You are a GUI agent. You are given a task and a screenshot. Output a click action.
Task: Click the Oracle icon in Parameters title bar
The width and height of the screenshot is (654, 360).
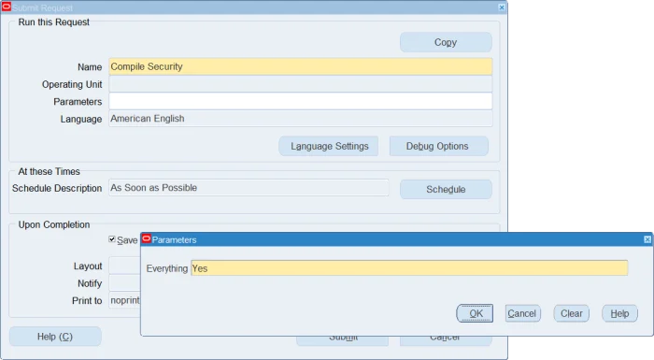tap(147, 239)
